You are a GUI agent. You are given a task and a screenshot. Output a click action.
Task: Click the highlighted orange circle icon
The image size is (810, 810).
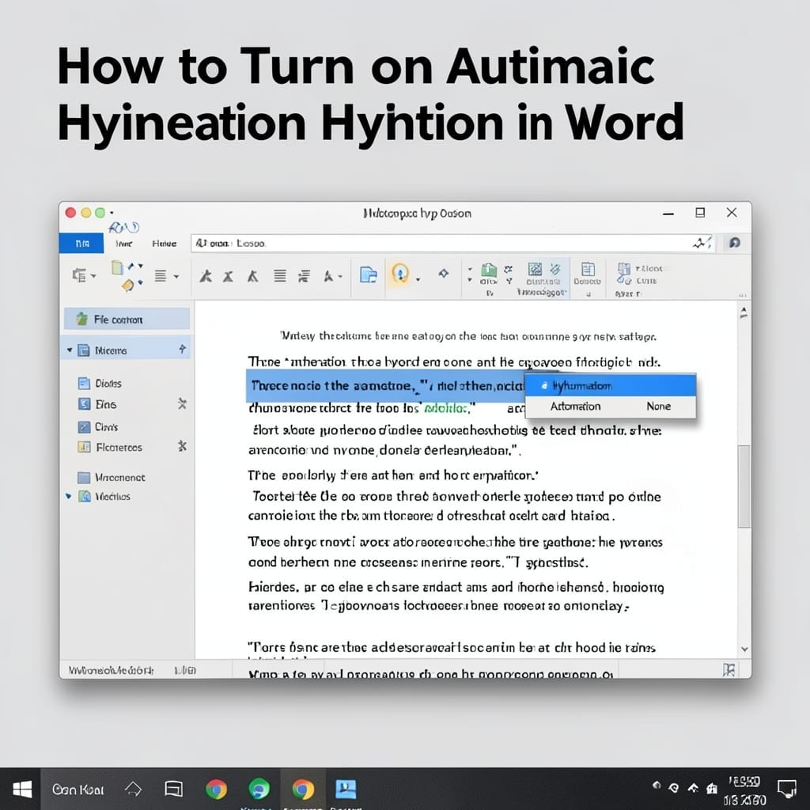(x=400, y=273)
